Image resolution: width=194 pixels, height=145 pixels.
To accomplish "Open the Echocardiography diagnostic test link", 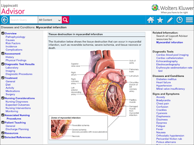I will click(167, 61).
